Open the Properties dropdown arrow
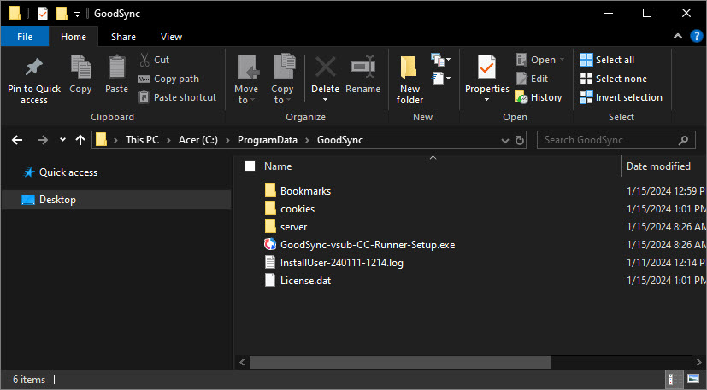 (x=487, y=100)
